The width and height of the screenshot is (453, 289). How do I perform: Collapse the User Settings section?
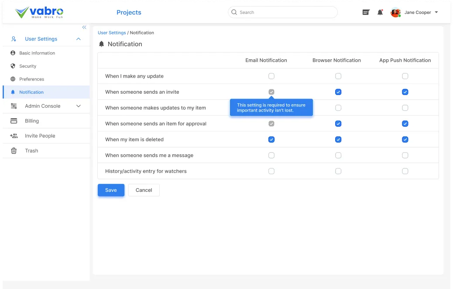(79, 39)
